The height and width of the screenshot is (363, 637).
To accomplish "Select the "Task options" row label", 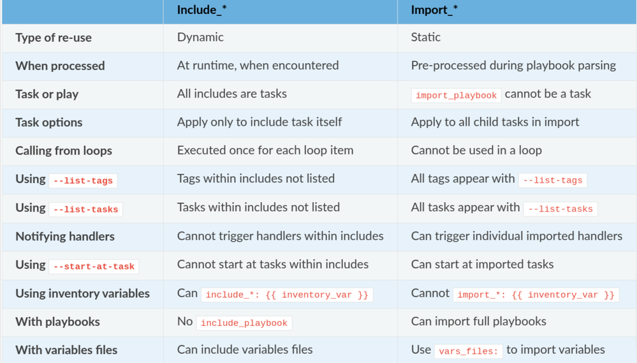I will click(49, 122).
